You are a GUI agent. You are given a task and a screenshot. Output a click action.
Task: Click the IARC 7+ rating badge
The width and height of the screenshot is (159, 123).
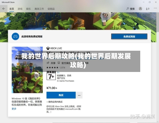(51, 75)
